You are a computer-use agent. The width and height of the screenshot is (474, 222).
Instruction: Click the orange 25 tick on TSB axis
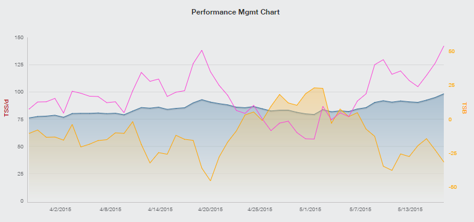(x=452, y=86)
